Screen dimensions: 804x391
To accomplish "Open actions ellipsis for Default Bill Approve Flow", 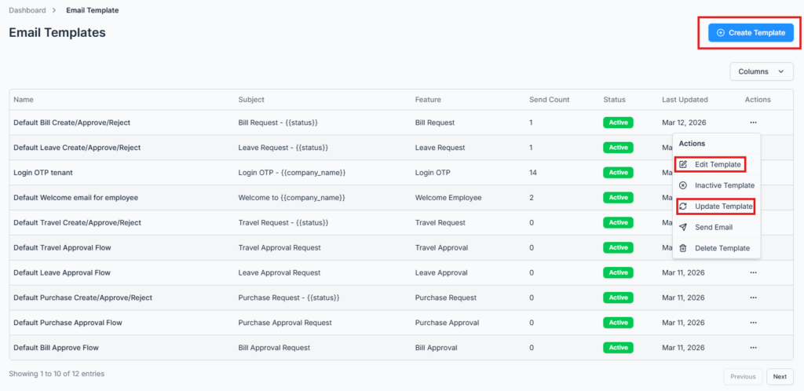I will 753,348.
